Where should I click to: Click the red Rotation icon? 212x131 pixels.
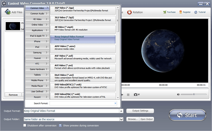coord(129,12)
